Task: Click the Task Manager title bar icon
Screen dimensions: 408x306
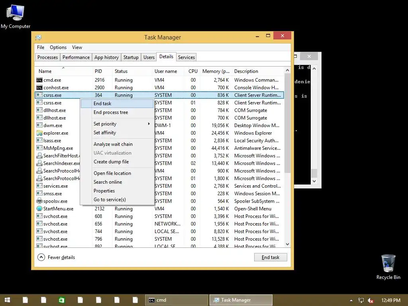Action: 38,37
